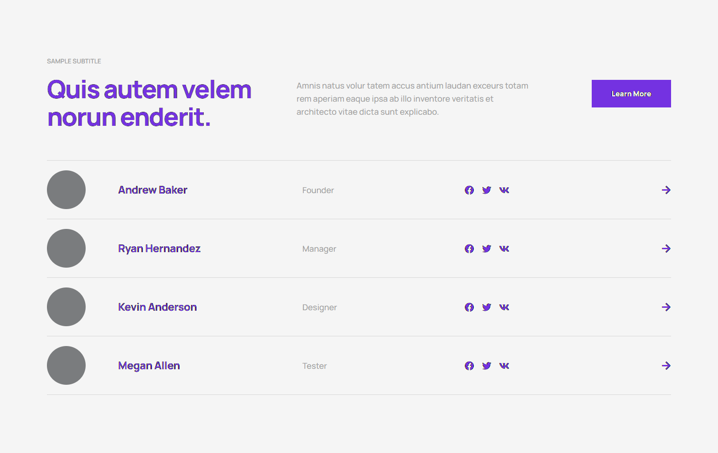Screen dimensions: 718x453
Task: Open the Andrew Baker name link
Action: [x=152, y=190]
